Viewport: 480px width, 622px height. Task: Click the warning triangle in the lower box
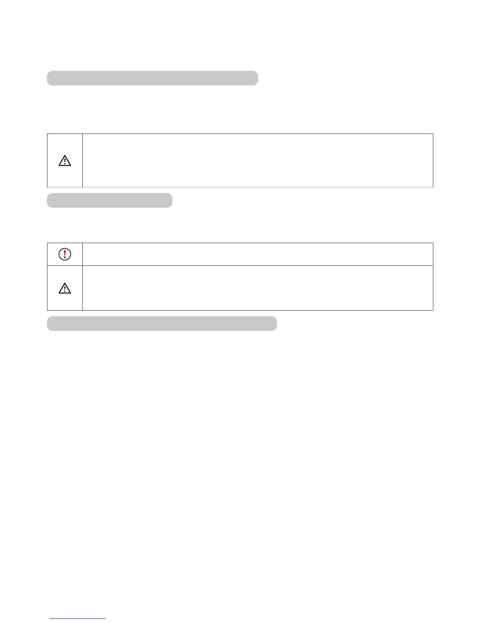pyautogui.click(x=65, y=289)
